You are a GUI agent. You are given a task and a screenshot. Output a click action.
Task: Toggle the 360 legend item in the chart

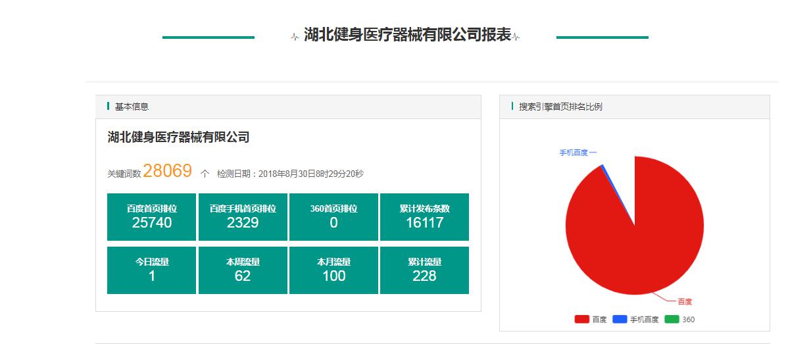[679, 320]
